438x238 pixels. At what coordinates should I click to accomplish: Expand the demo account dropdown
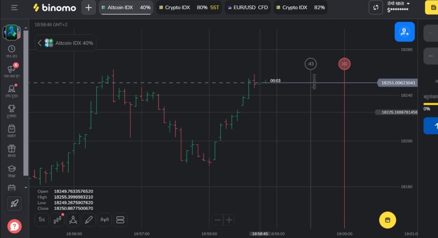coord(398,7)
